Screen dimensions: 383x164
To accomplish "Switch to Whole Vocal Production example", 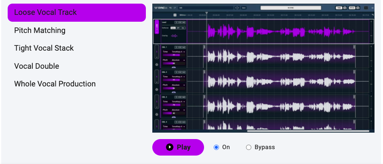I will pos(55,84).
